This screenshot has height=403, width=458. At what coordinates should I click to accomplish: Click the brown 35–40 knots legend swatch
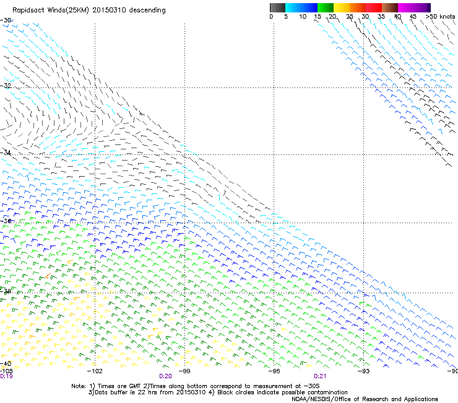390,7
